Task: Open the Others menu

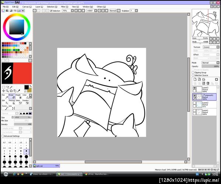Action: coord(101,7)
